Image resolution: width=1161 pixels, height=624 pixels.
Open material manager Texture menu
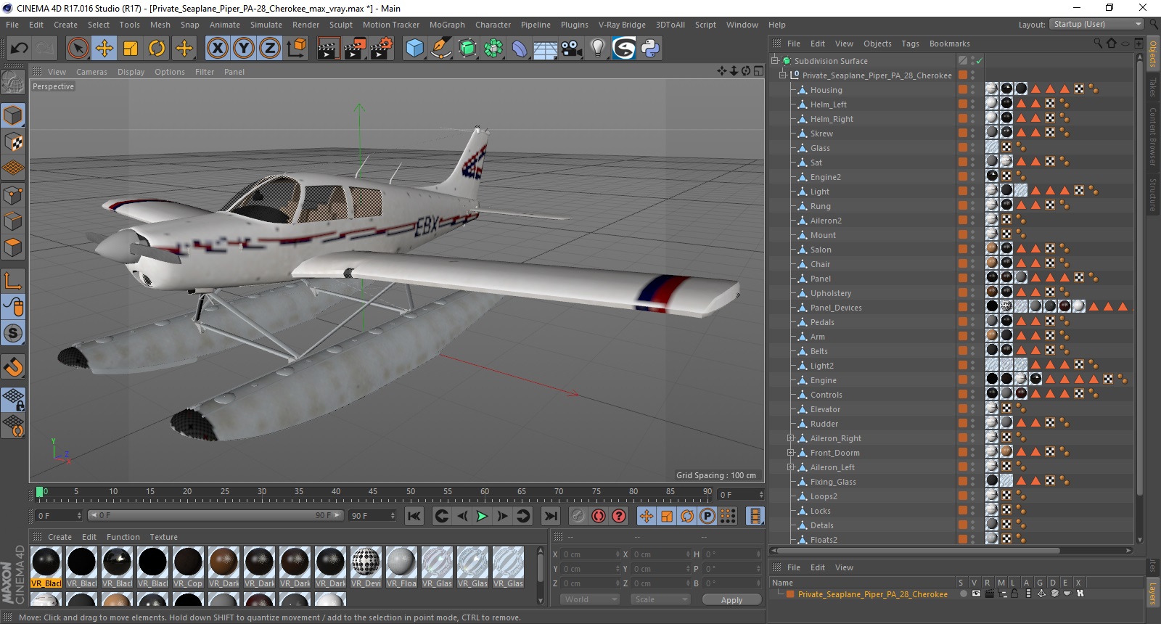(164, 537)
